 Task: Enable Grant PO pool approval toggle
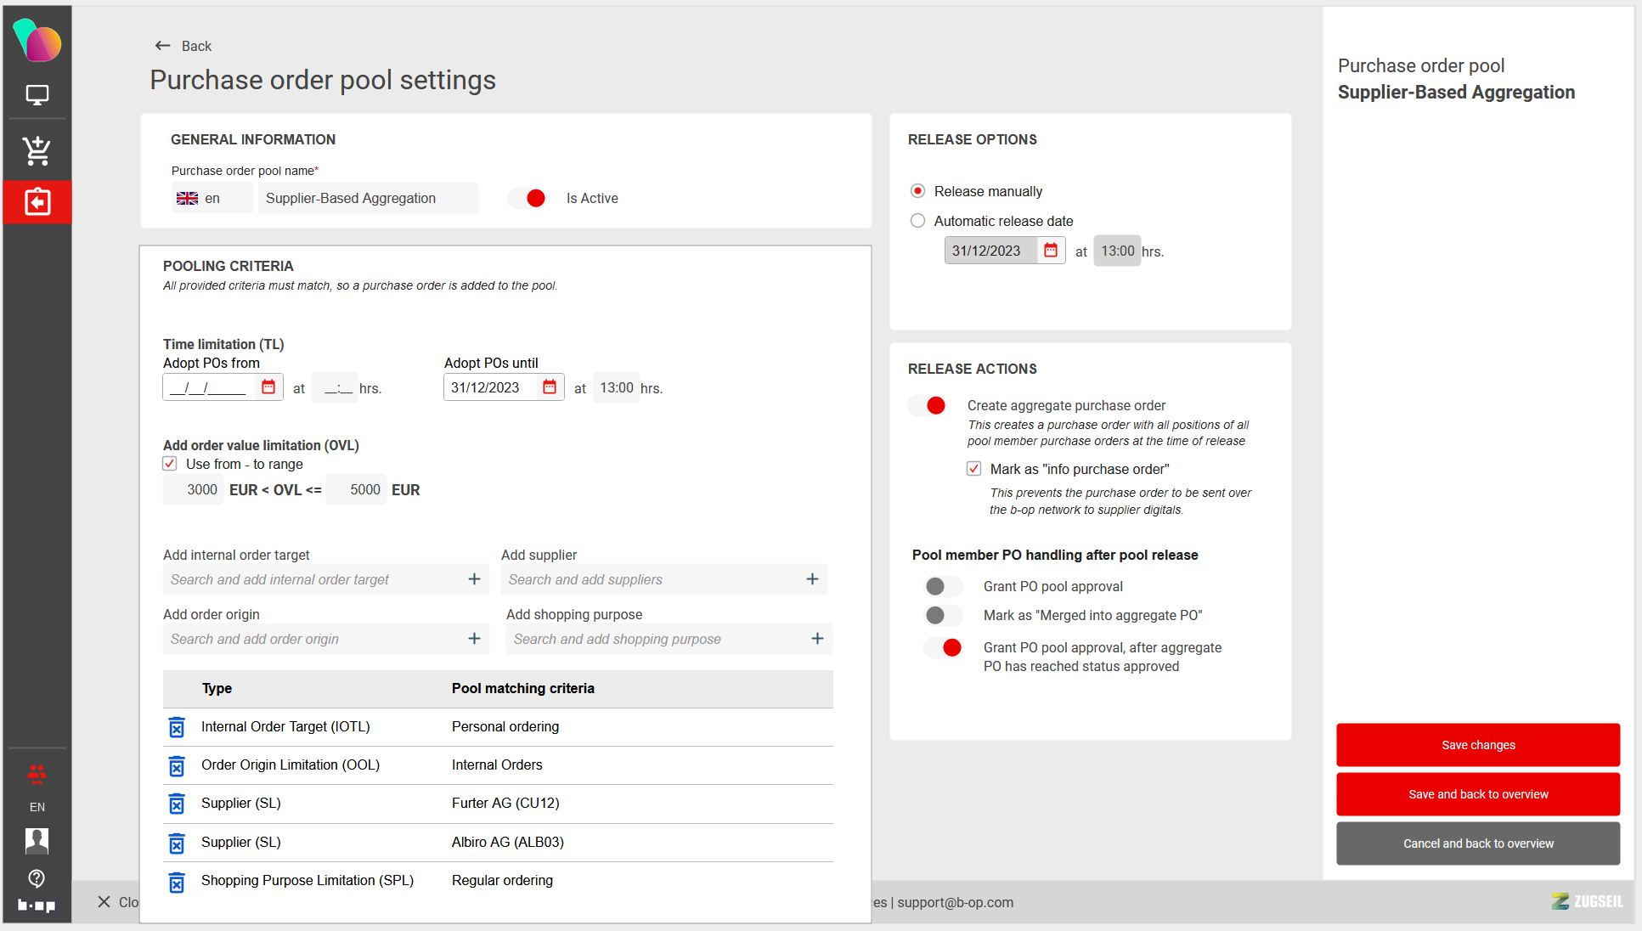[x=943, y=586]
